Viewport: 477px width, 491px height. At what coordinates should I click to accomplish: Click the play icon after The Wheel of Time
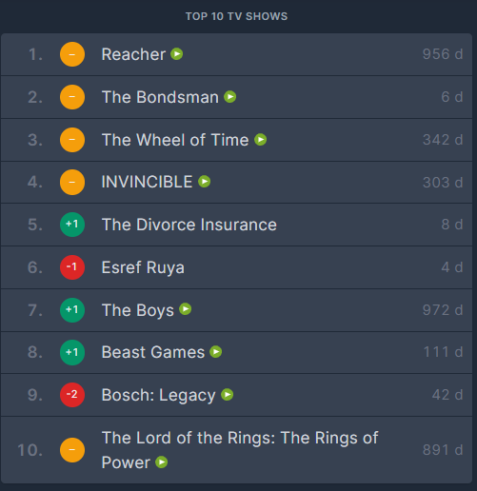point(261,140)
